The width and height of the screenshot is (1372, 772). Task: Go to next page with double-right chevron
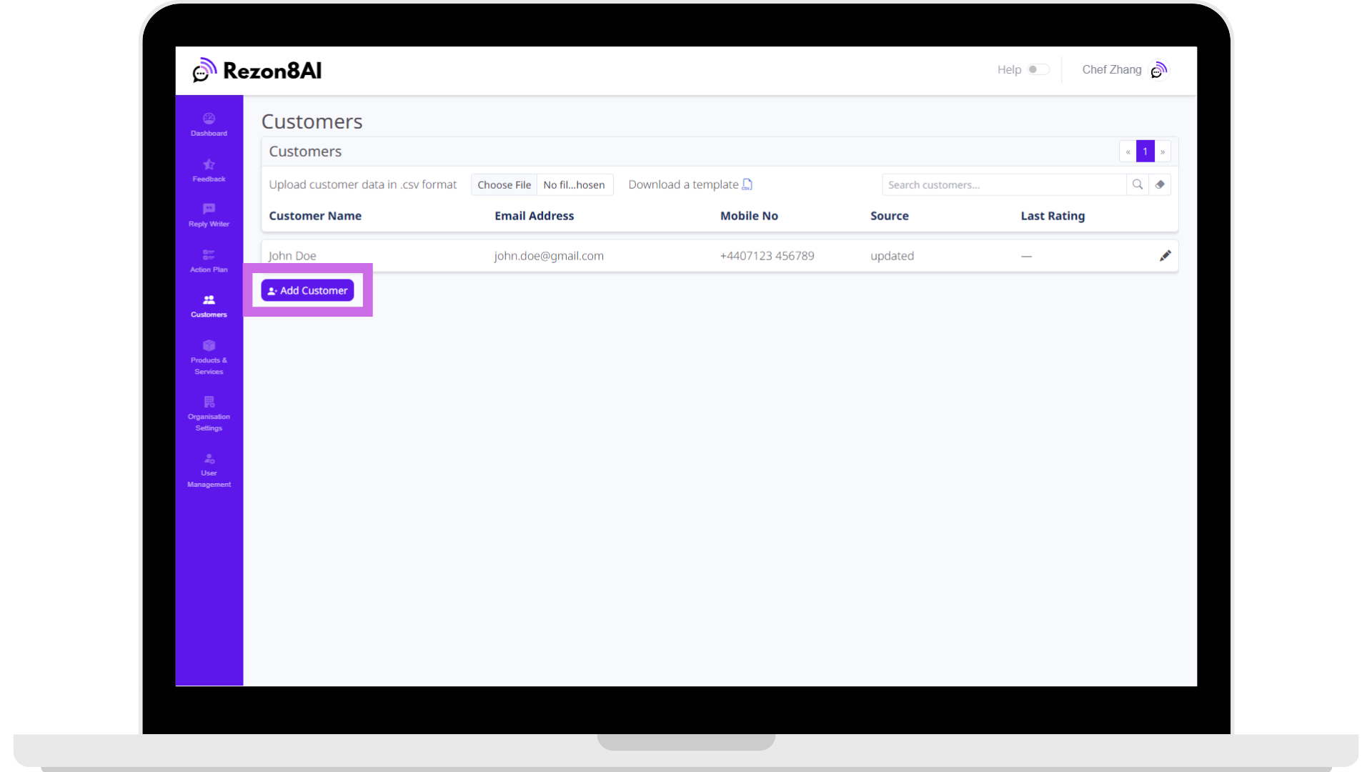tap(1163, 151)
